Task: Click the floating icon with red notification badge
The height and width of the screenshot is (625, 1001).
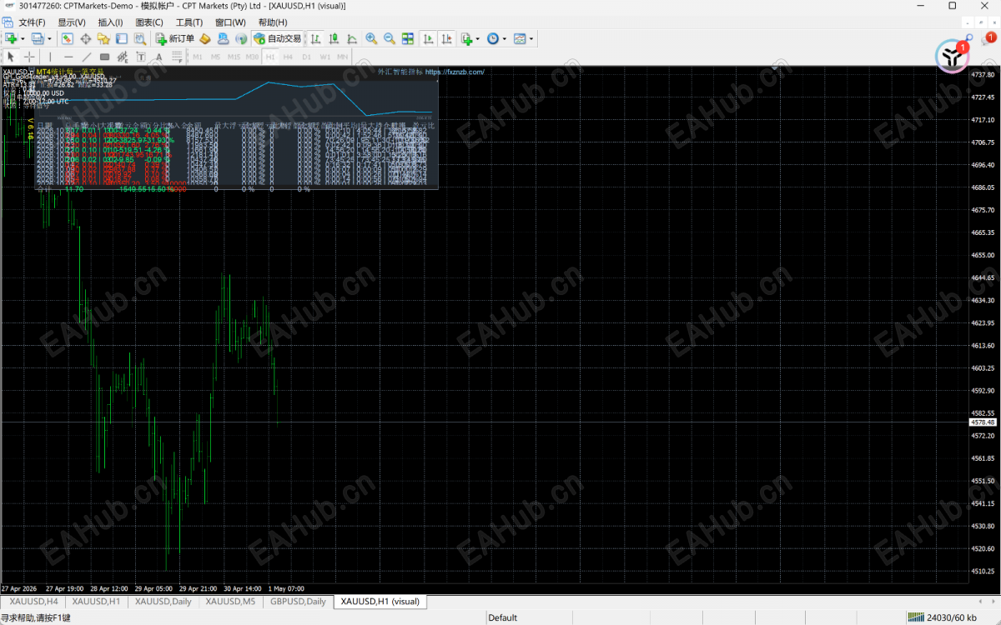Action: [x=952, y=56]
